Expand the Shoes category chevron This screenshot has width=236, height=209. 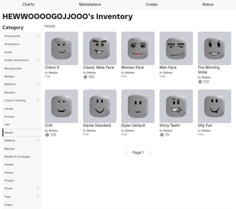point(38,189)
